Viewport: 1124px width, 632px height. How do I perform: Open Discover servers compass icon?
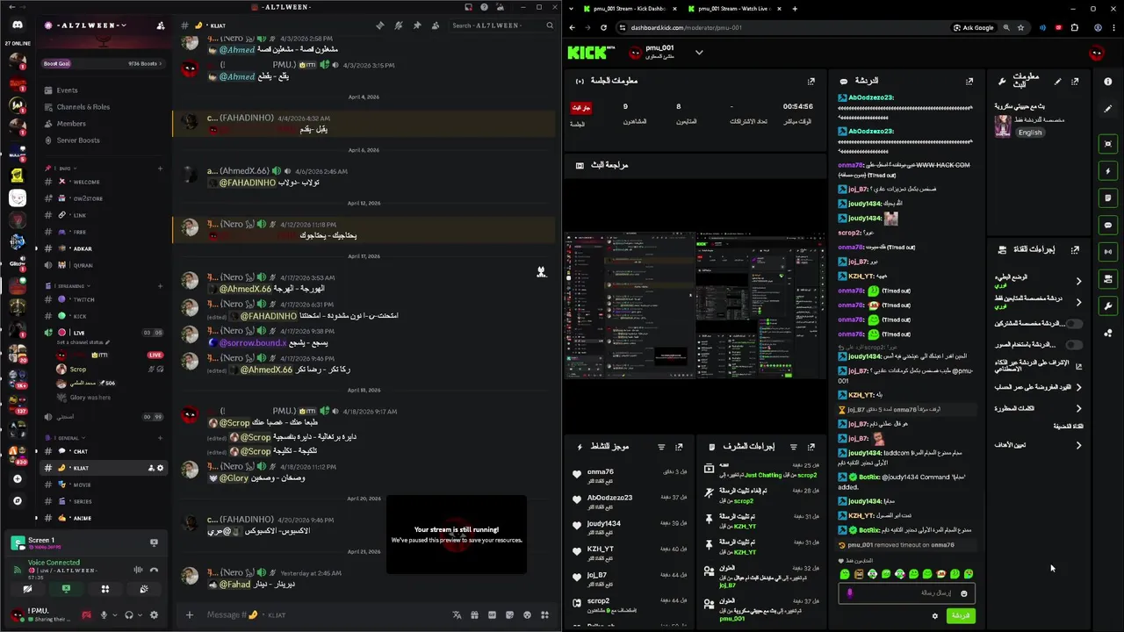(18, 501)
